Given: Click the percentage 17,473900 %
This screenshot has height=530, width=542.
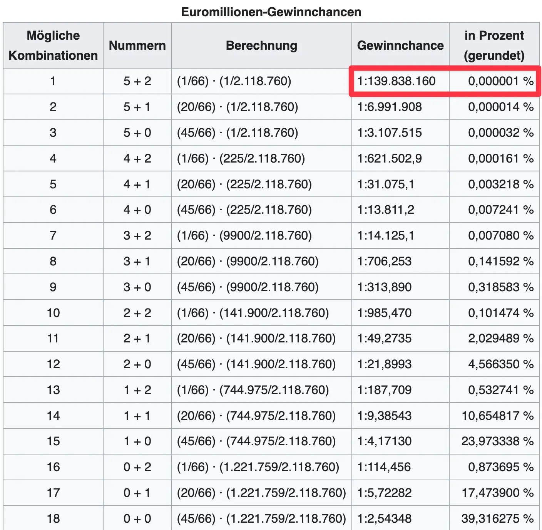Looking at the screenshot, I should click(498, 493).
